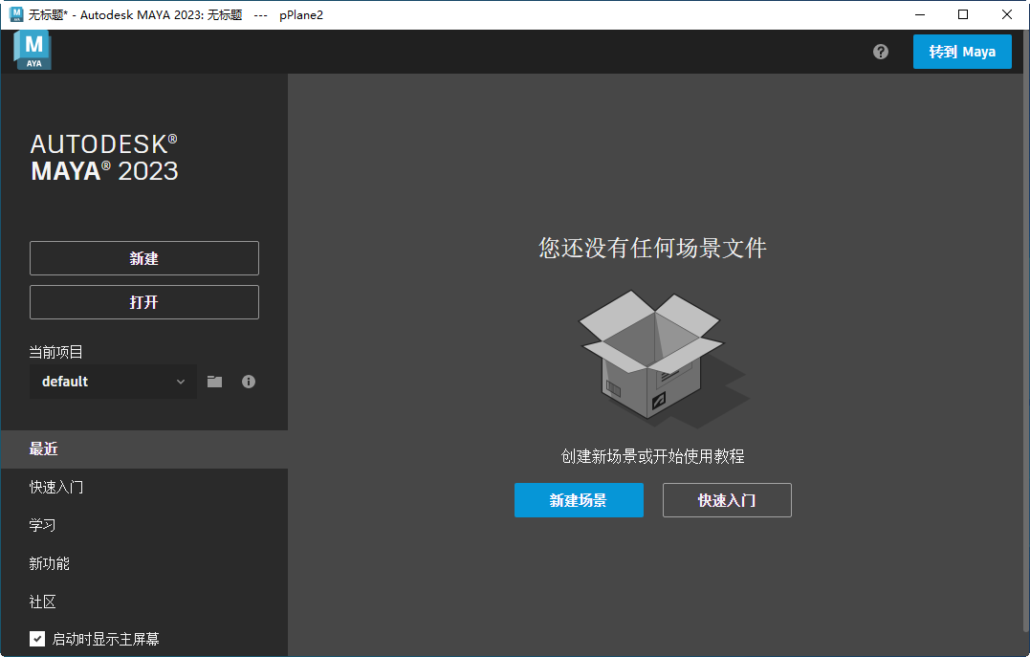Click the 快速入门 button beside 新建场景
1030x657 pixels.
tap(727, 500)
